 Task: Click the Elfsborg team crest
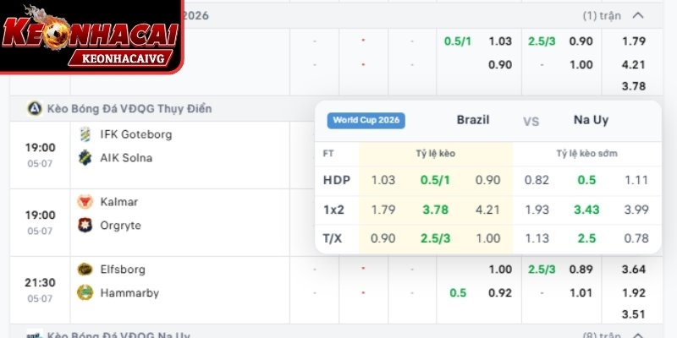[x=85, y=270]
